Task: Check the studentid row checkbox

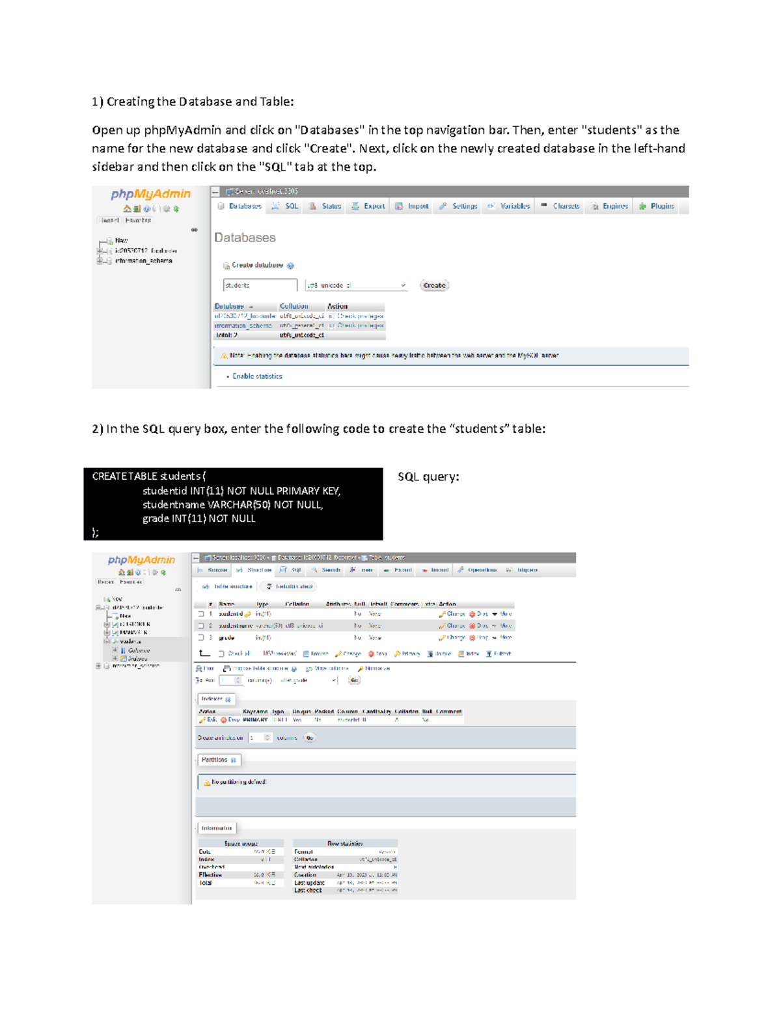Action: [x=202, y=613]
